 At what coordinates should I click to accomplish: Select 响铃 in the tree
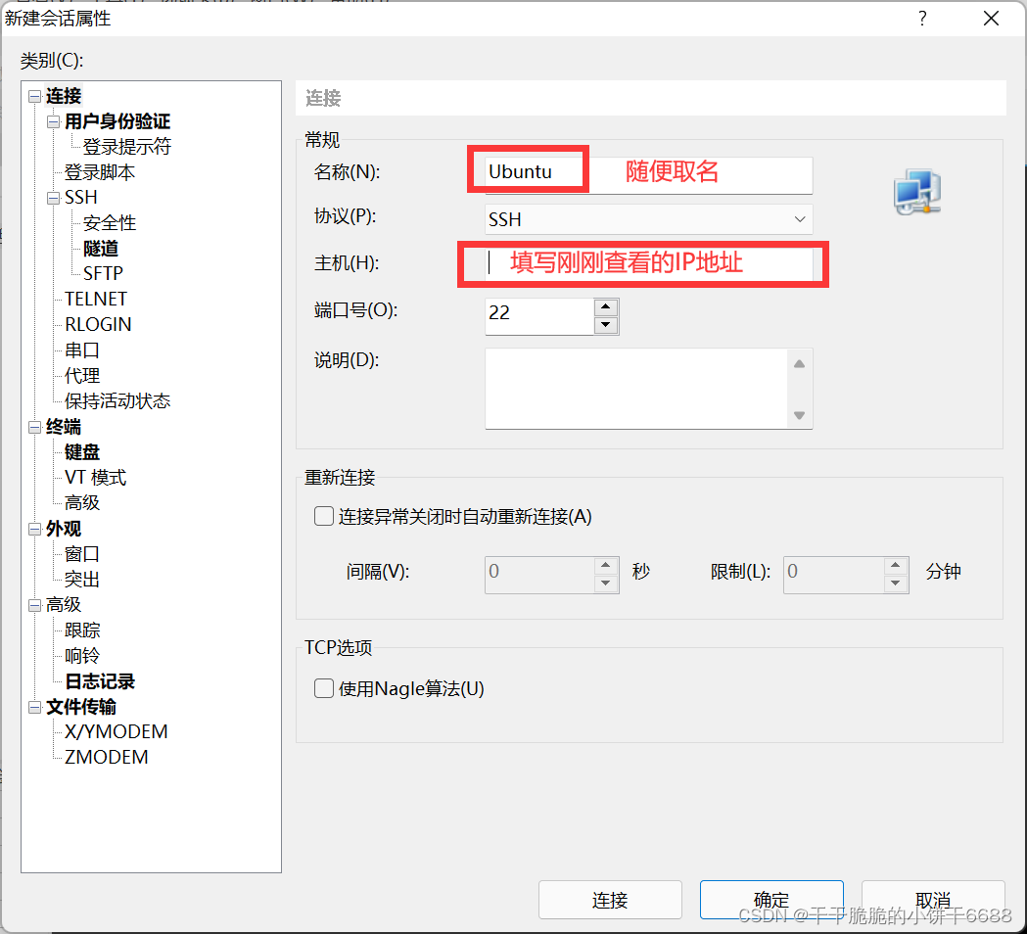(x=82, y=656)
